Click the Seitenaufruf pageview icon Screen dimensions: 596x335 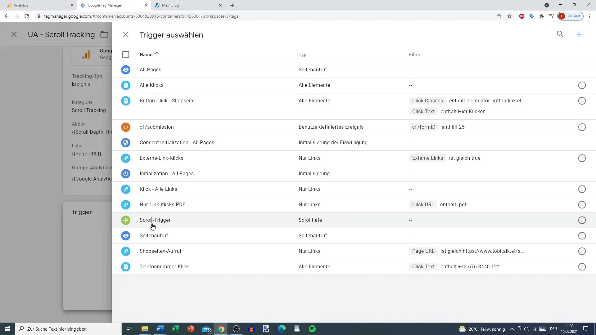pyautogui.click(x=126, y=236)
